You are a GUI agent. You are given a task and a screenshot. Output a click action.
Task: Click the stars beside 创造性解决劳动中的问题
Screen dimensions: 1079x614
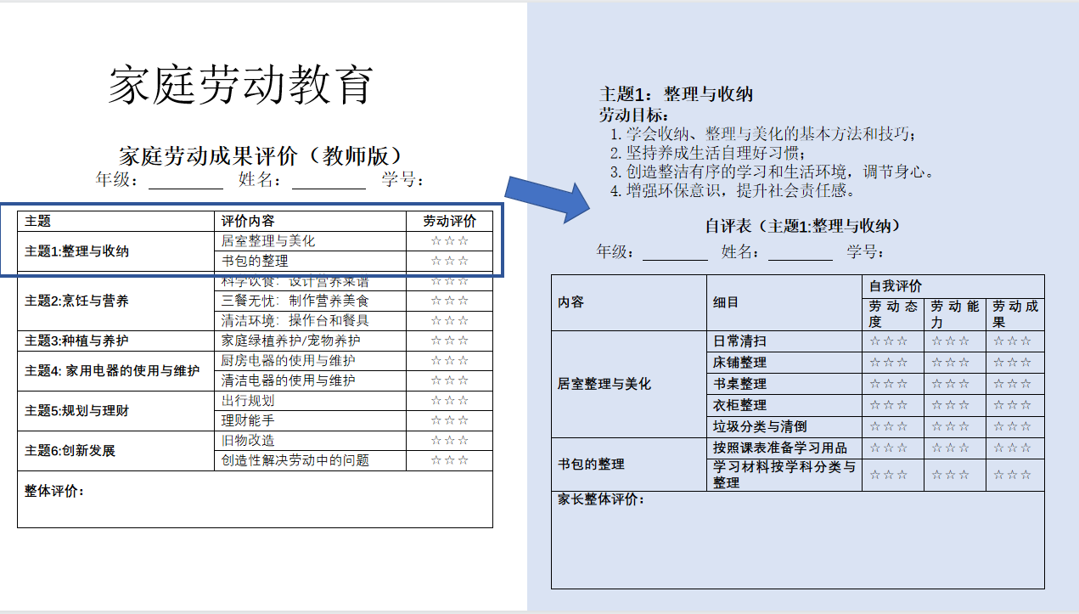(x=450, y=460)
